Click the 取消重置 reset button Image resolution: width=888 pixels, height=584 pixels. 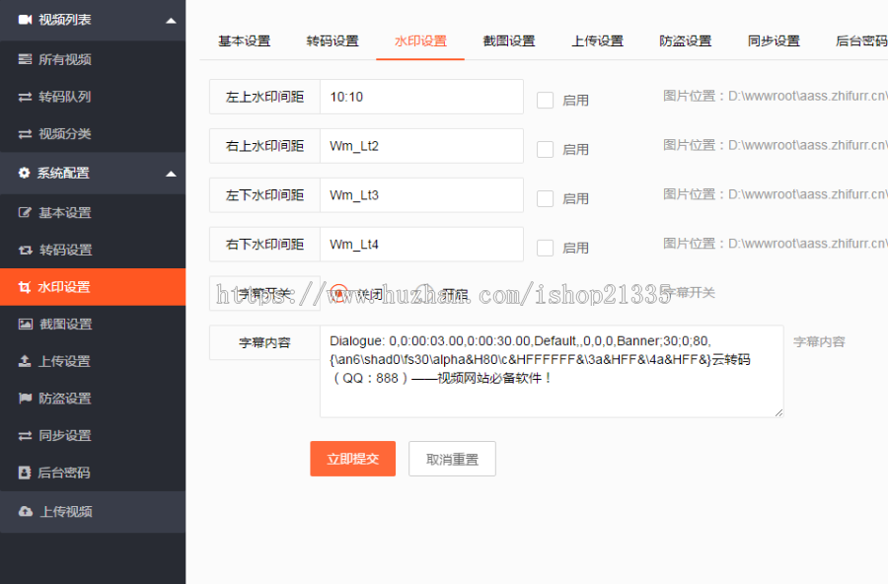coord(452,459)
